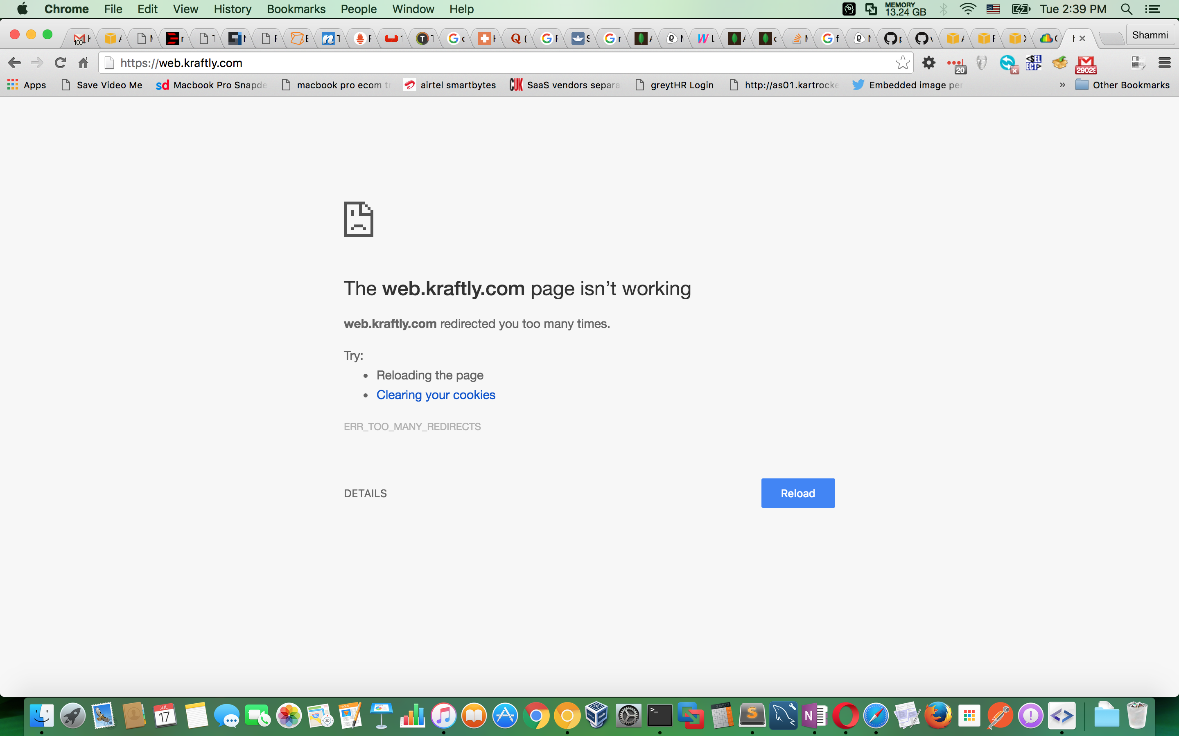Screen dimensions: 1179x736
Task: Click the memory usage 13.24 GB indicator
Action: (905, 9)
